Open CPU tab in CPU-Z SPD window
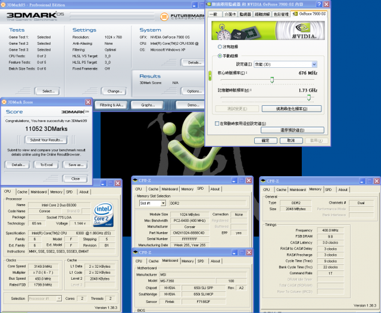 tap(139, 189)
